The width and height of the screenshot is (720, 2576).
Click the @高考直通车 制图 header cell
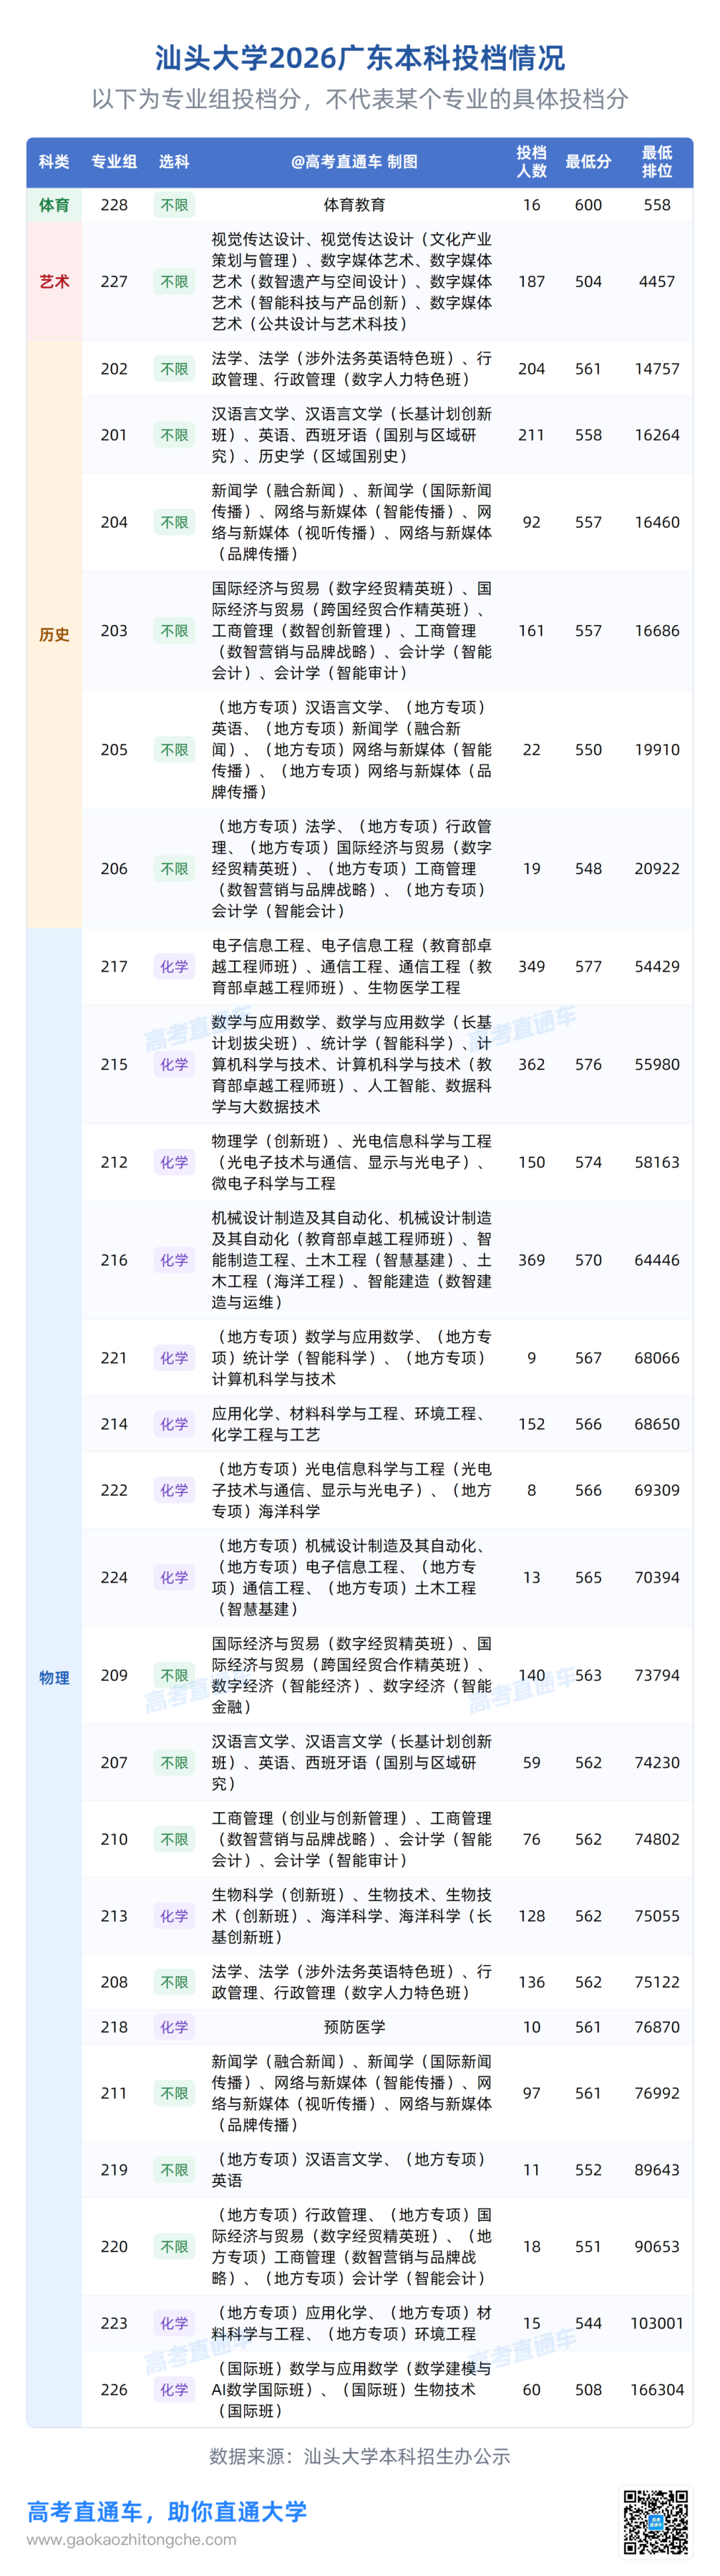click(355, 162)
